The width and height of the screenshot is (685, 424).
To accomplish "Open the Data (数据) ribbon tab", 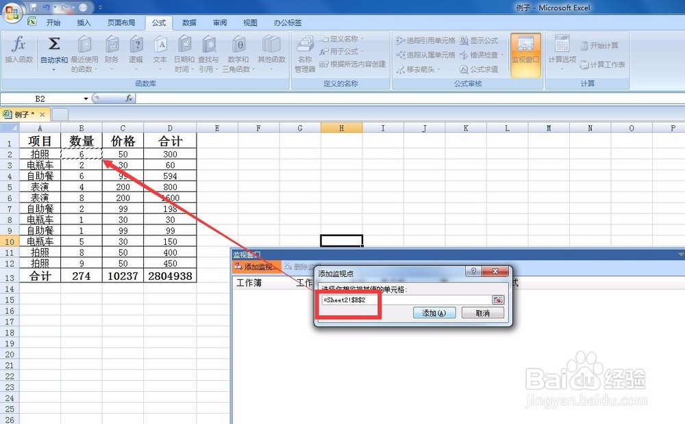I will pyautogui.click(x=189, y=23).
